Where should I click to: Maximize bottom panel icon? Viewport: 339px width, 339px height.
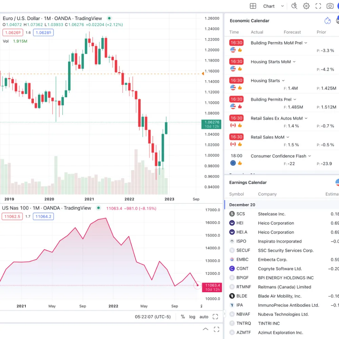click(x=216, y=329)
